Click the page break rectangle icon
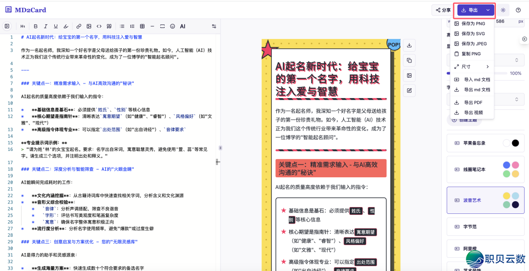Screen dimensions: 529x271 point(162,26)
